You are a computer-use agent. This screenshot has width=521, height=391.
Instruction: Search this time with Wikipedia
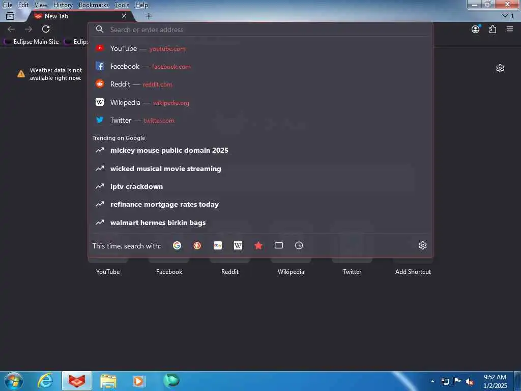pyautogui.click(x=238, y=245)
